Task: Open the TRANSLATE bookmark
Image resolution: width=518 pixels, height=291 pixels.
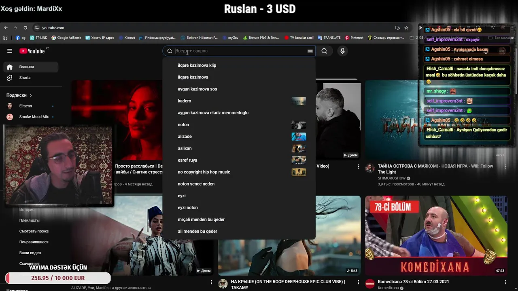Action: (329, 38)
